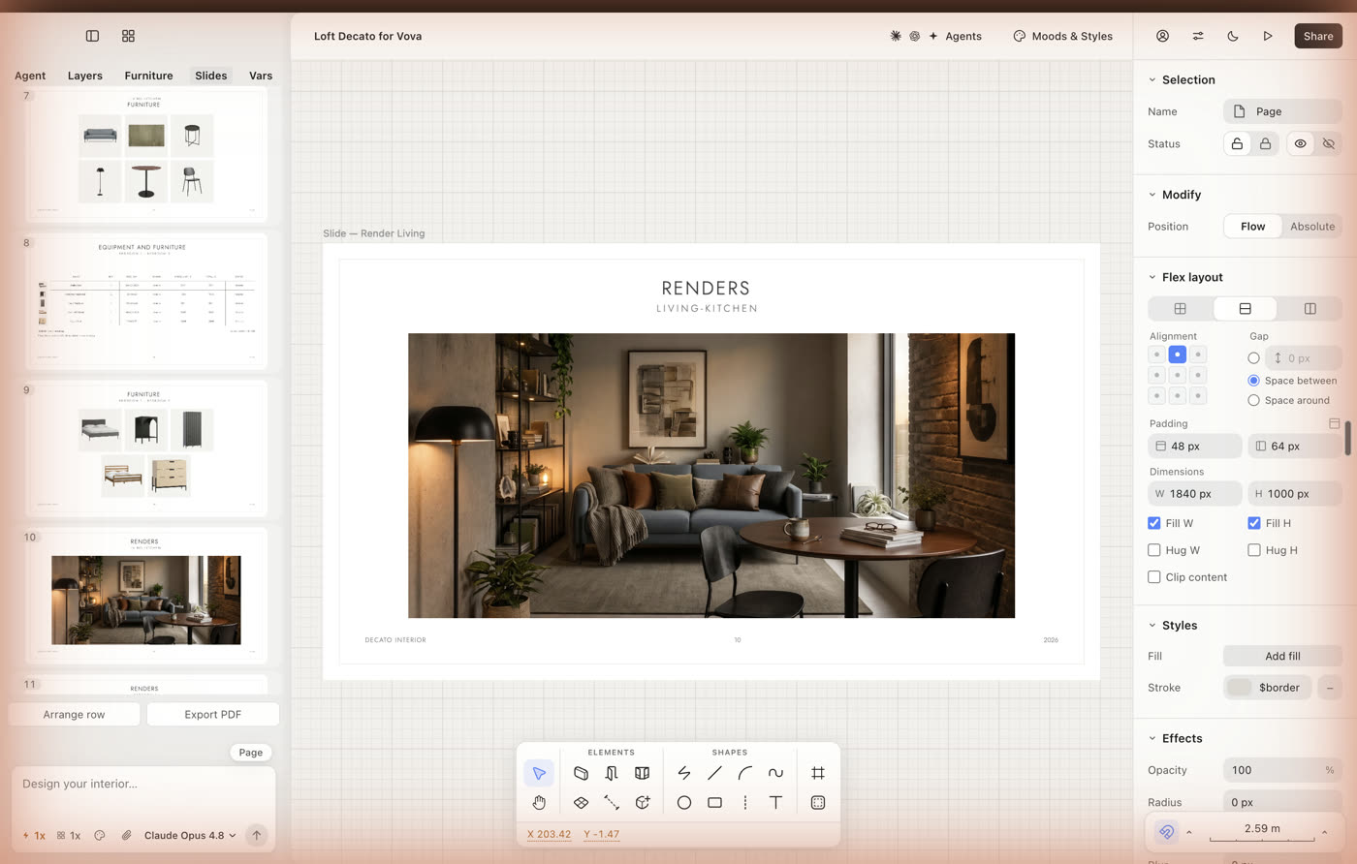Switch to the Layers tab
The width and height of the screenshot is (1357, 864).
tap(85, 76)
